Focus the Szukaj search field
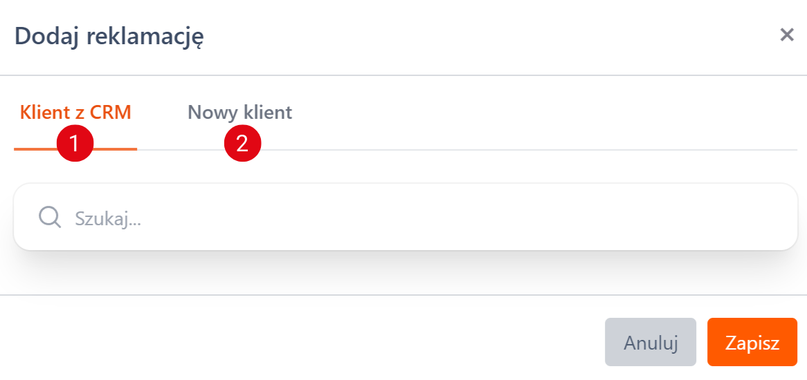The image size is (807, 380). pos(415,218)
